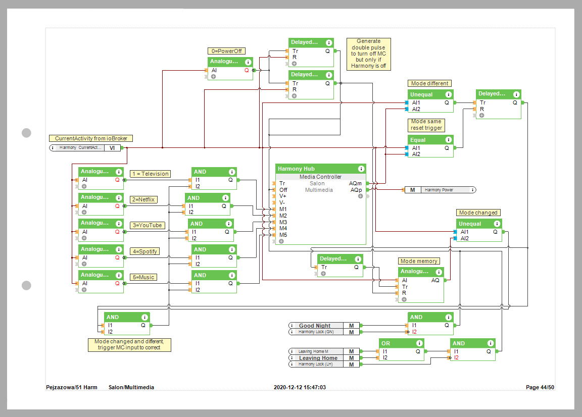Click info icon on Unequal block under Mode different
582x417 pixels.
tap(448, 94)
